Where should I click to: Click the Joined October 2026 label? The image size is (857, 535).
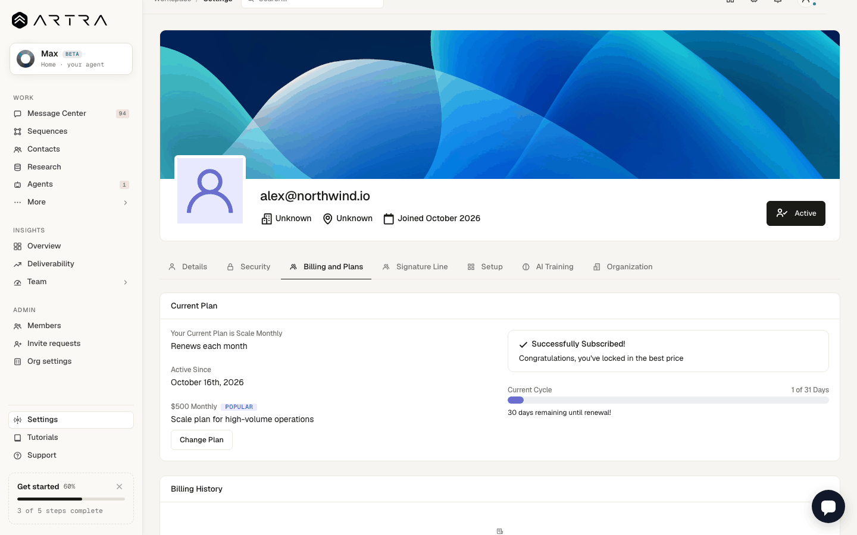pos(431,219)
